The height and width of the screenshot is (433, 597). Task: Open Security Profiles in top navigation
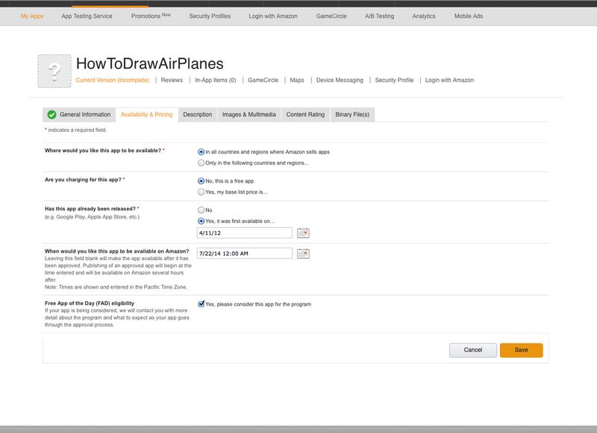(210, 16)
